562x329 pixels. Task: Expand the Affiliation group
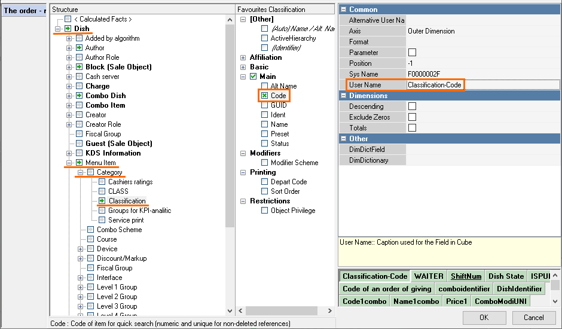tap(243, 57)
